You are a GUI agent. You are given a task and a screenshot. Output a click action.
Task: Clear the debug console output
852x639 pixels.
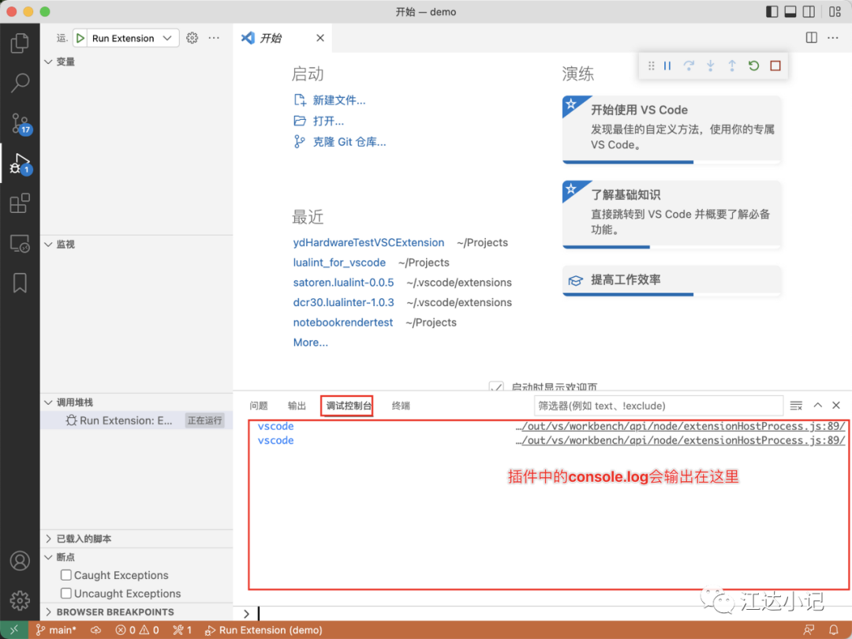pos(796,405)
